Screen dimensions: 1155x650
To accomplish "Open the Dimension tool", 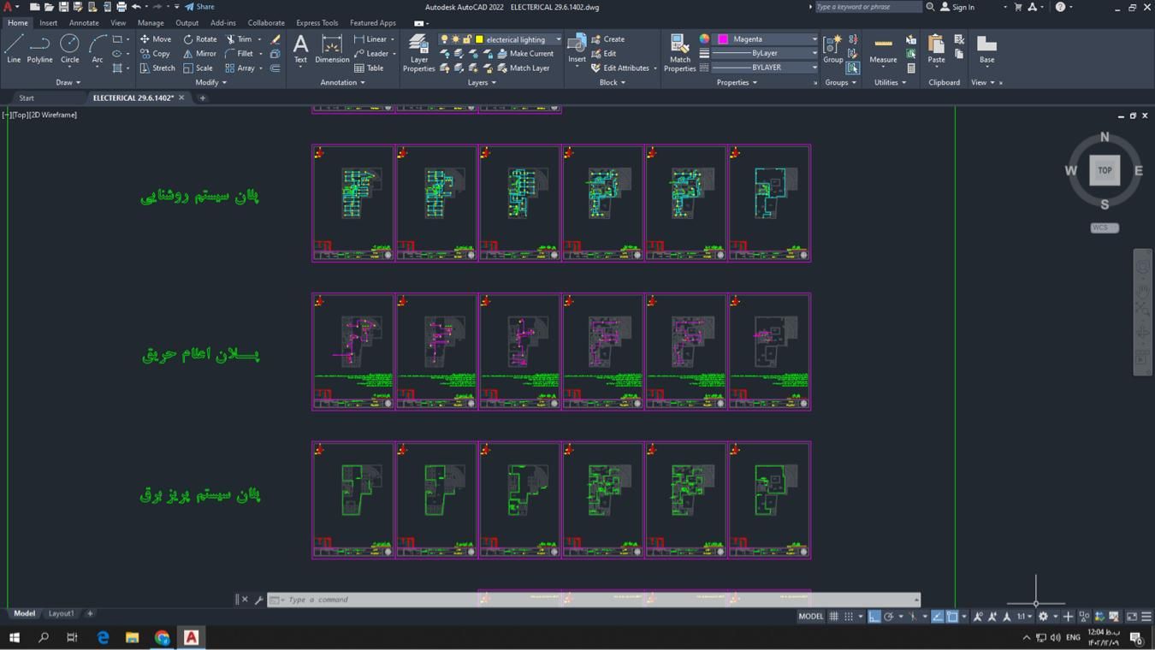I will (332, 49).
